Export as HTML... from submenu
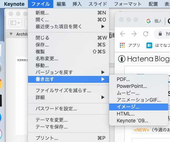Viewport: 170px width, 142px height. point(138,114)
